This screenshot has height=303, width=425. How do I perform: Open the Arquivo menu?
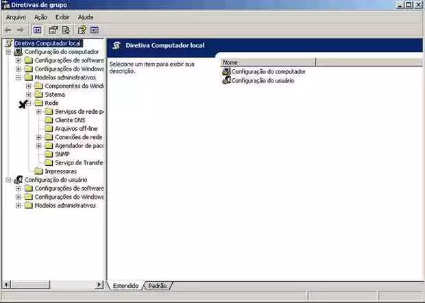coord(16,16)
